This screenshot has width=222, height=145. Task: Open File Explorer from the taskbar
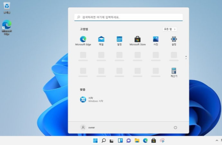coord(137,141)
